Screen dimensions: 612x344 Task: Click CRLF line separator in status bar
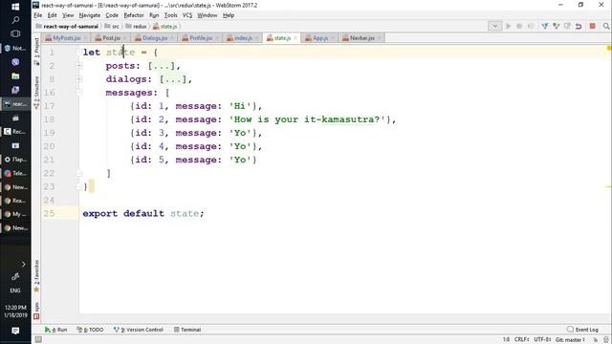pos(522,340)
